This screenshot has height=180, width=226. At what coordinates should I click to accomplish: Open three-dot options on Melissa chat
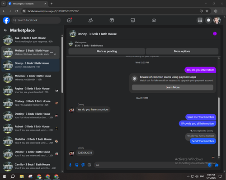click(52, 53)
